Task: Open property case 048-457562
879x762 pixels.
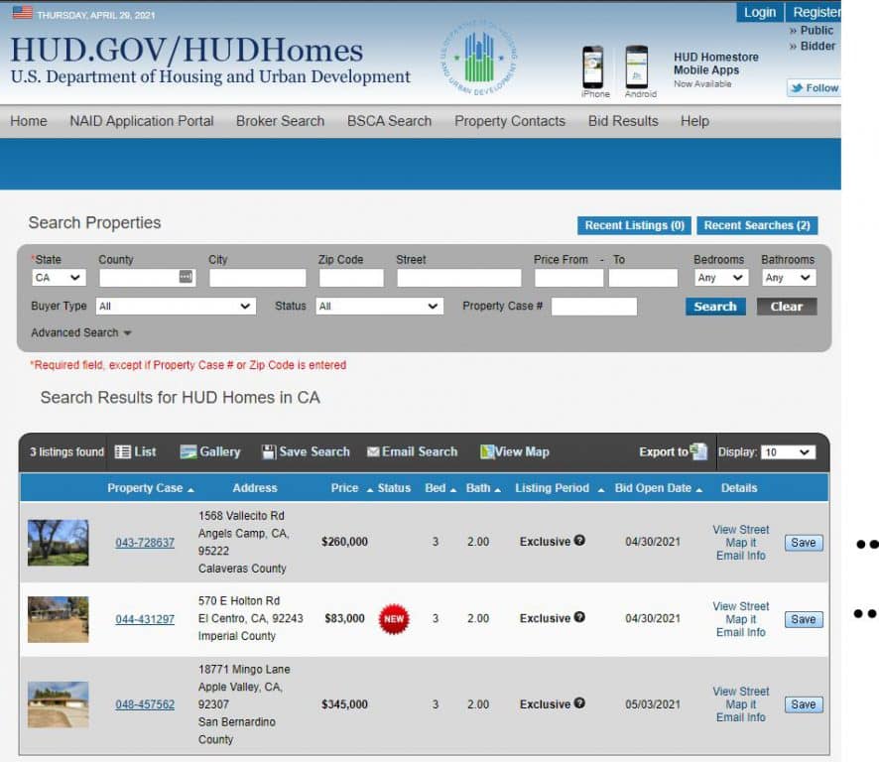Action: click(145, 704)
